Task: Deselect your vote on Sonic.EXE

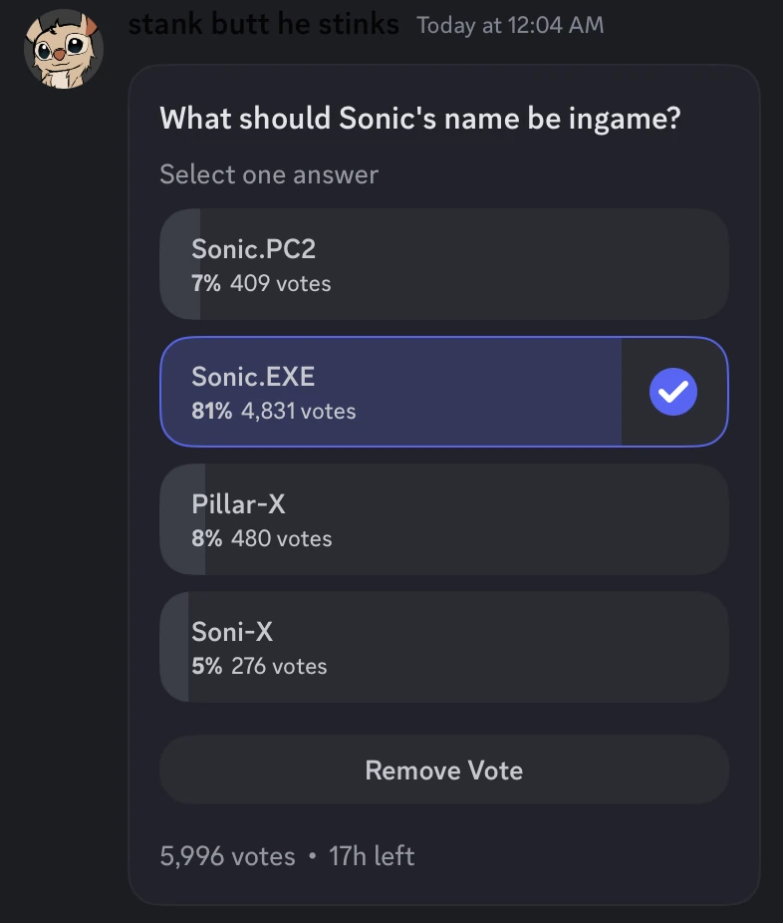Action: [444, 769]
